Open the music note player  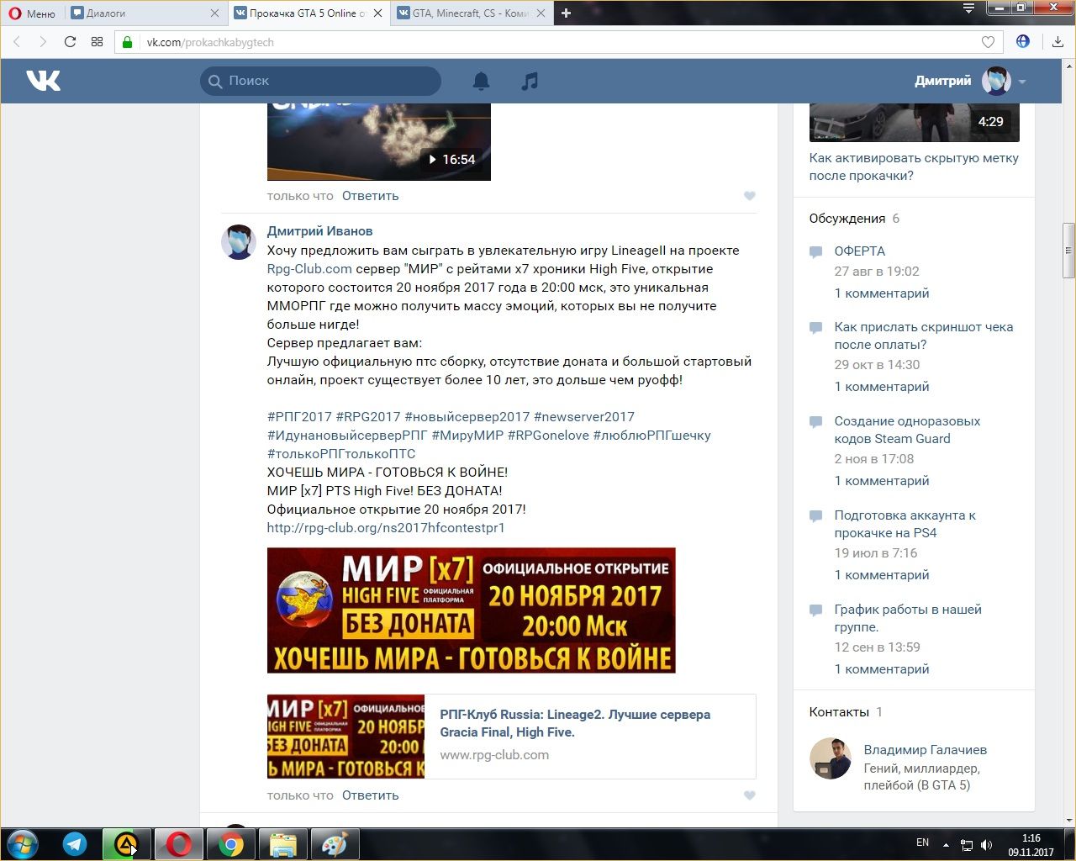(x=530, y=81)
